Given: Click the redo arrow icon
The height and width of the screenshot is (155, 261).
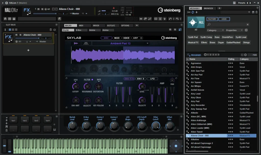Looking at the screenshot, I should [x=177, y=19].
